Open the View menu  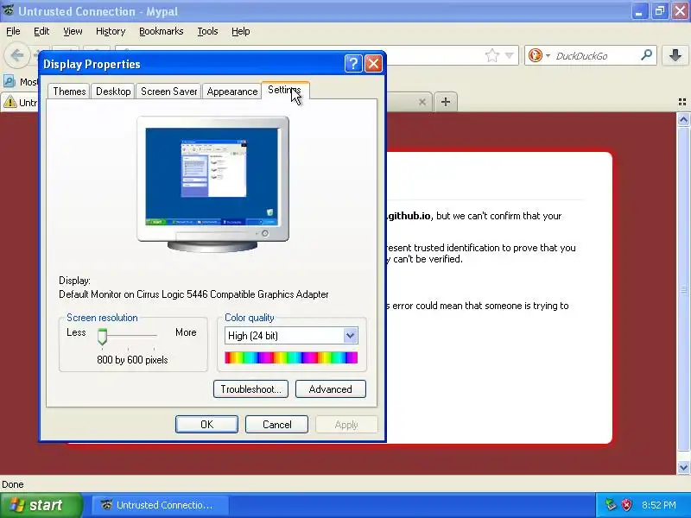pyautogui.click(x=73, y=31)
